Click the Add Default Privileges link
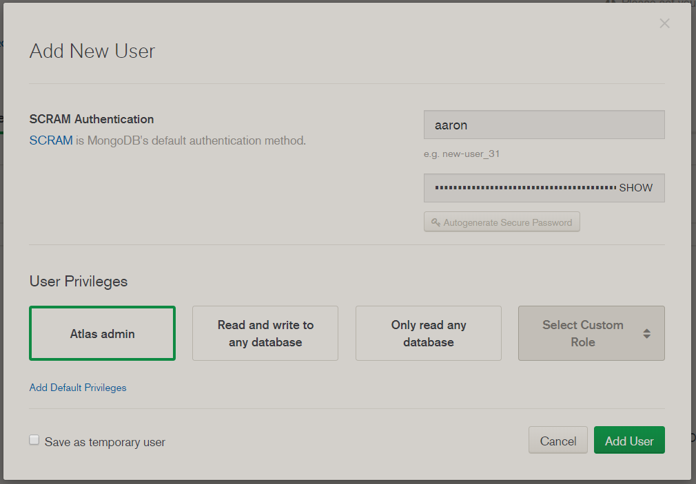 [x=78, y=388]
